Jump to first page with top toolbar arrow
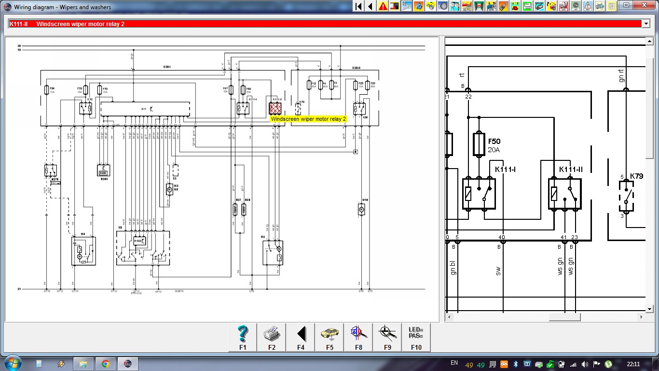 click(x=358, y=6)
